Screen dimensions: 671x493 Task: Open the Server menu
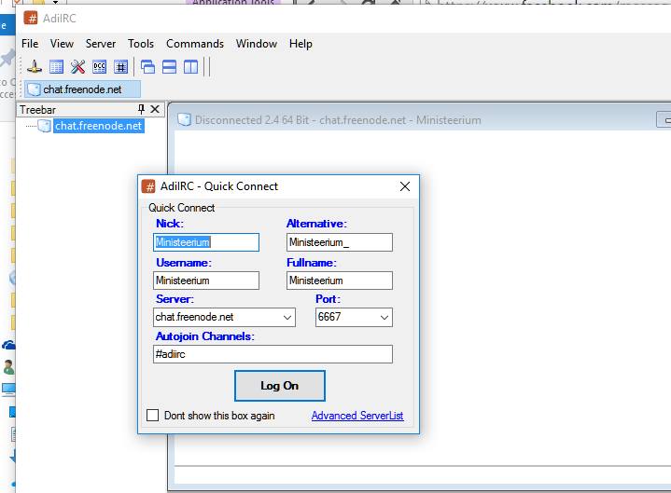tap(101, 44)
